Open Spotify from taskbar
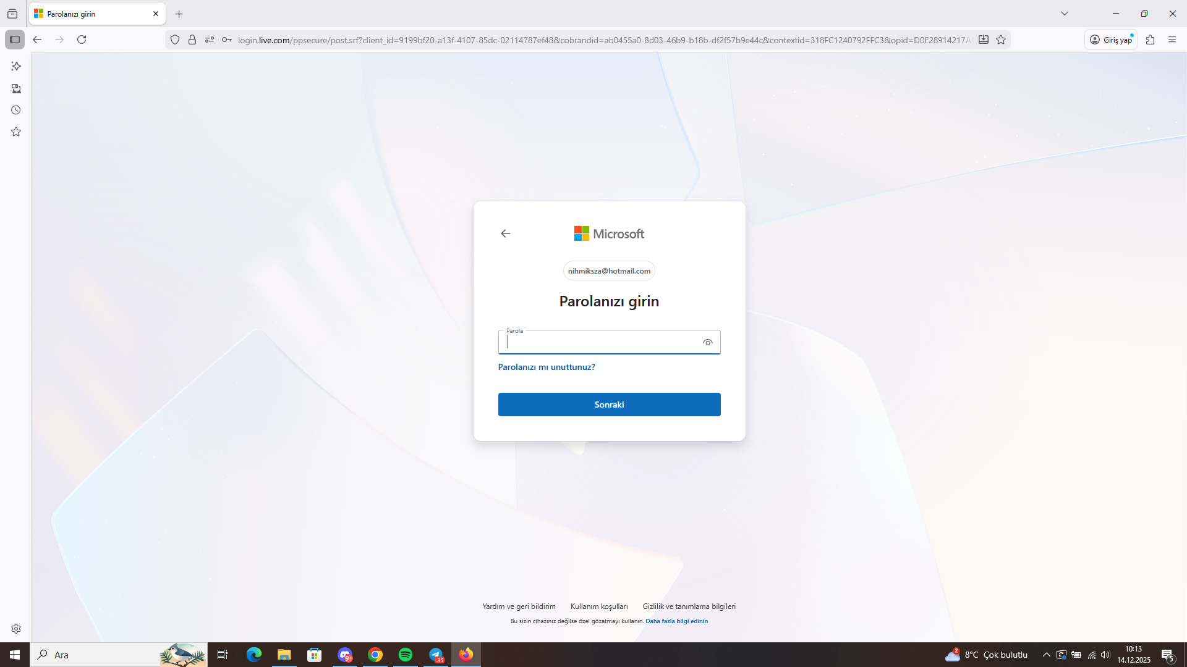Viewport: 1187px width, 667px height. tap(406, 655)
